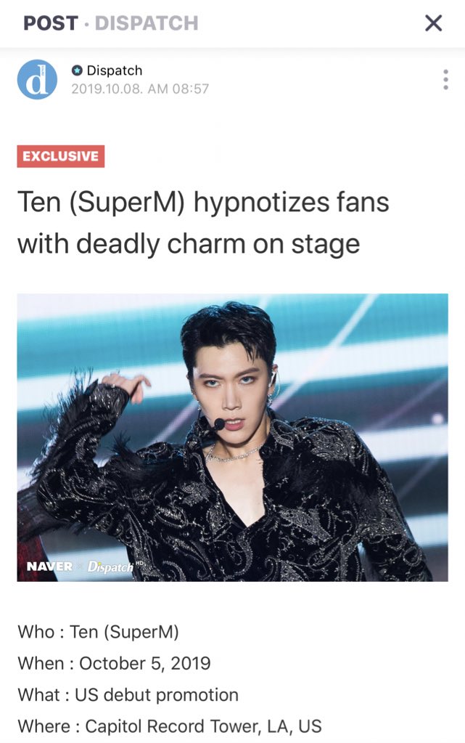This screenshot has width=465, height=743.
Task: Click the word 'hypnotizes' in the headline
Action: pos(261,203)
